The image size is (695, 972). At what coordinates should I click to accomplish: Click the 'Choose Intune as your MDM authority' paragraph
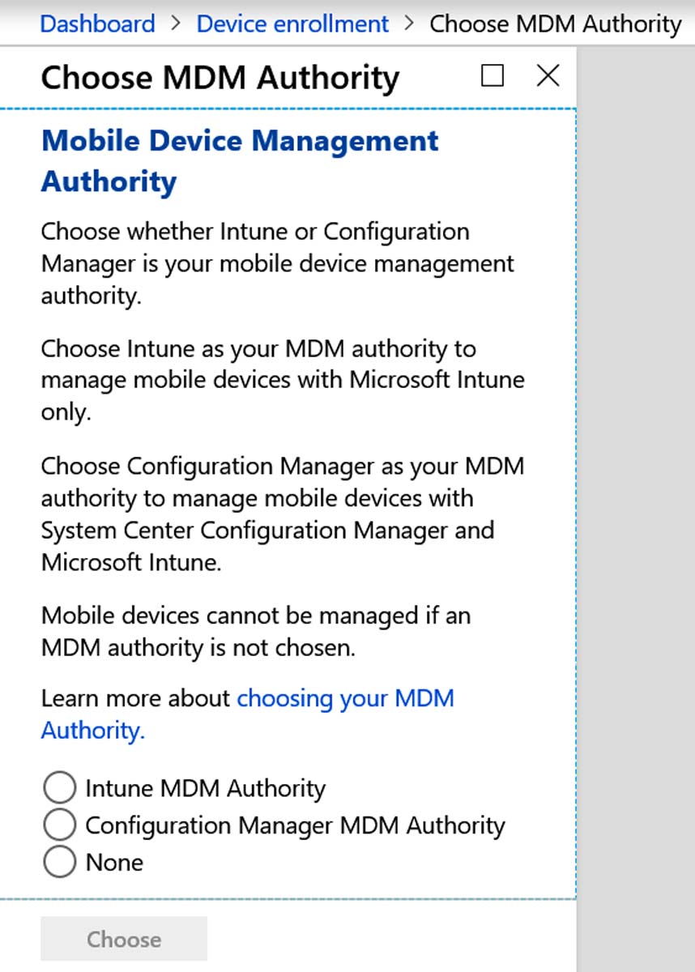[x=283, y=381]
